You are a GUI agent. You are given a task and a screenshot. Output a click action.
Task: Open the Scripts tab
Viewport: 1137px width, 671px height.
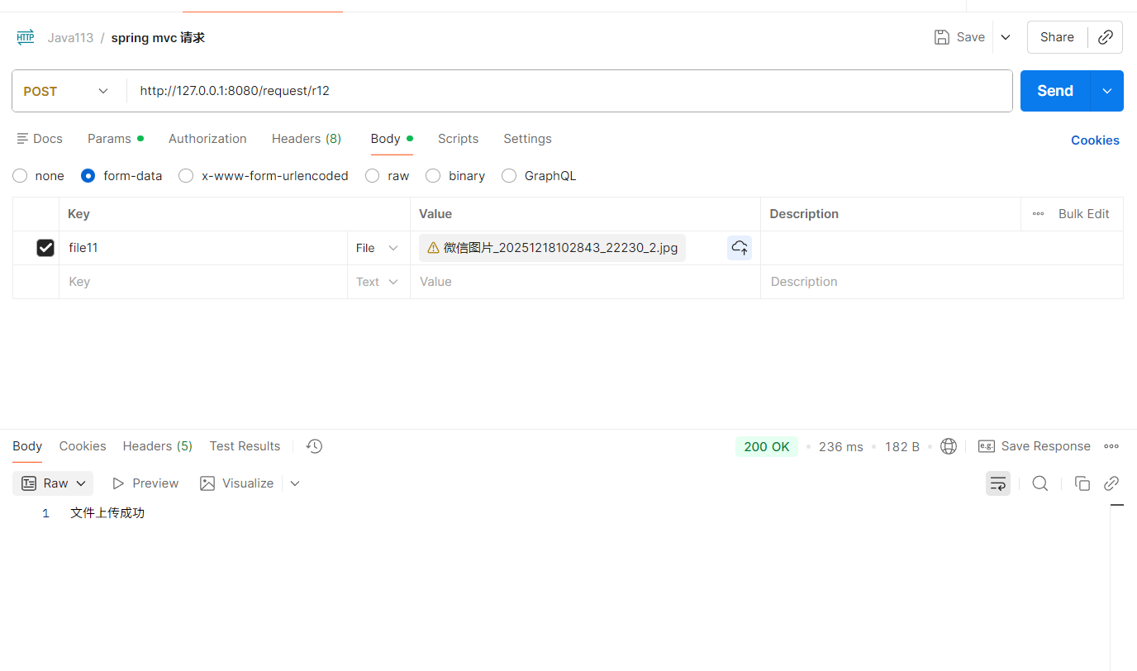pyautogui.click(x=458, y=139)
